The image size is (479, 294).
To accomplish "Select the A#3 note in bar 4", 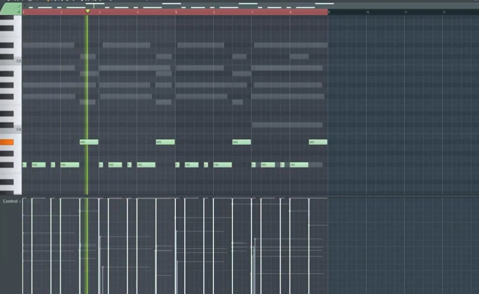I will [165, 142].
